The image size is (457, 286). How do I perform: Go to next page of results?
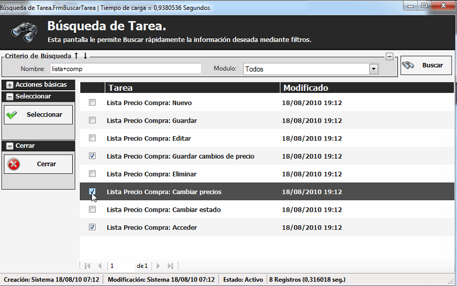click(158, 266)
